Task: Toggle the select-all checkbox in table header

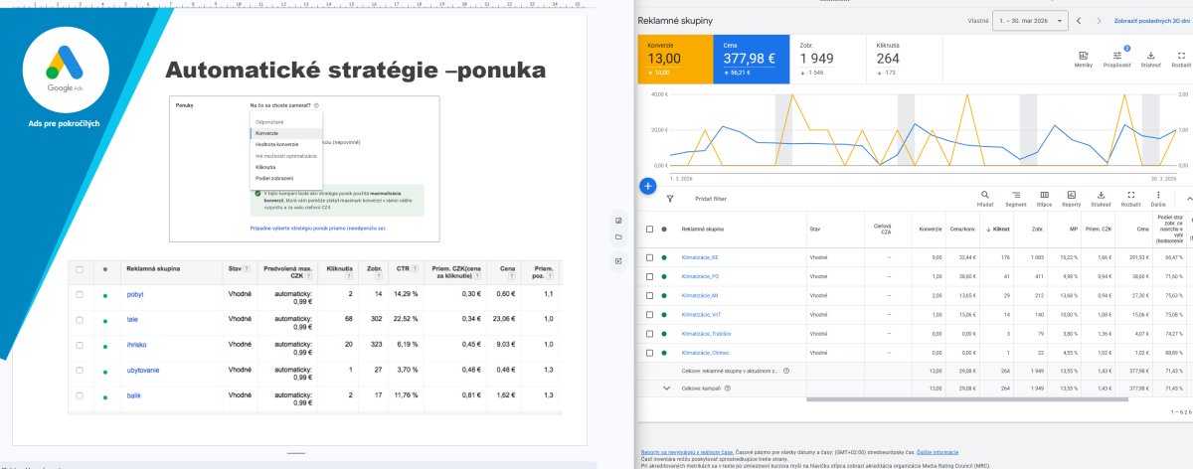Action: tap(649, 229)
